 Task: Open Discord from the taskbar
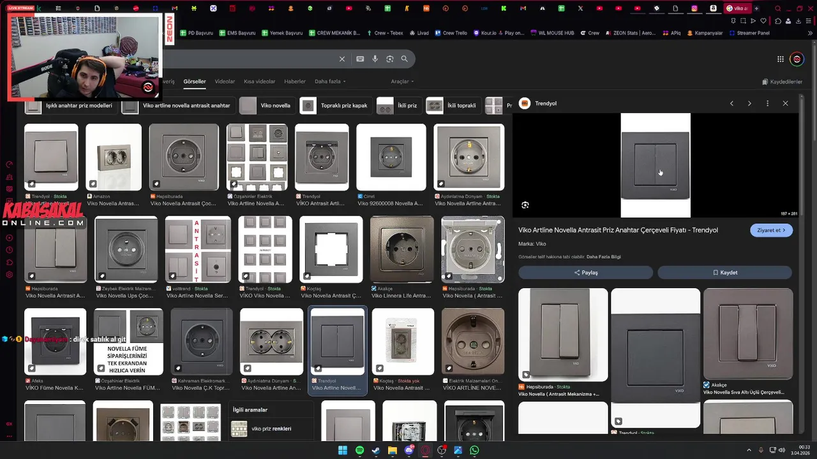tap(409, 451)
